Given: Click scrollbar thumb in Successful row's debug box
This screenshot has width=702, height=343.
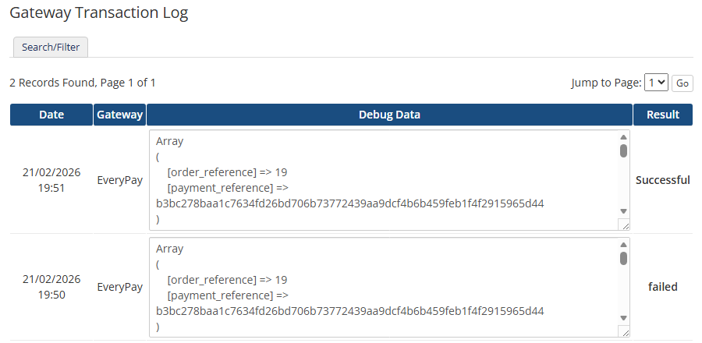Looking at the screenshot, I should pyautogui.click(x=623, y=150).
